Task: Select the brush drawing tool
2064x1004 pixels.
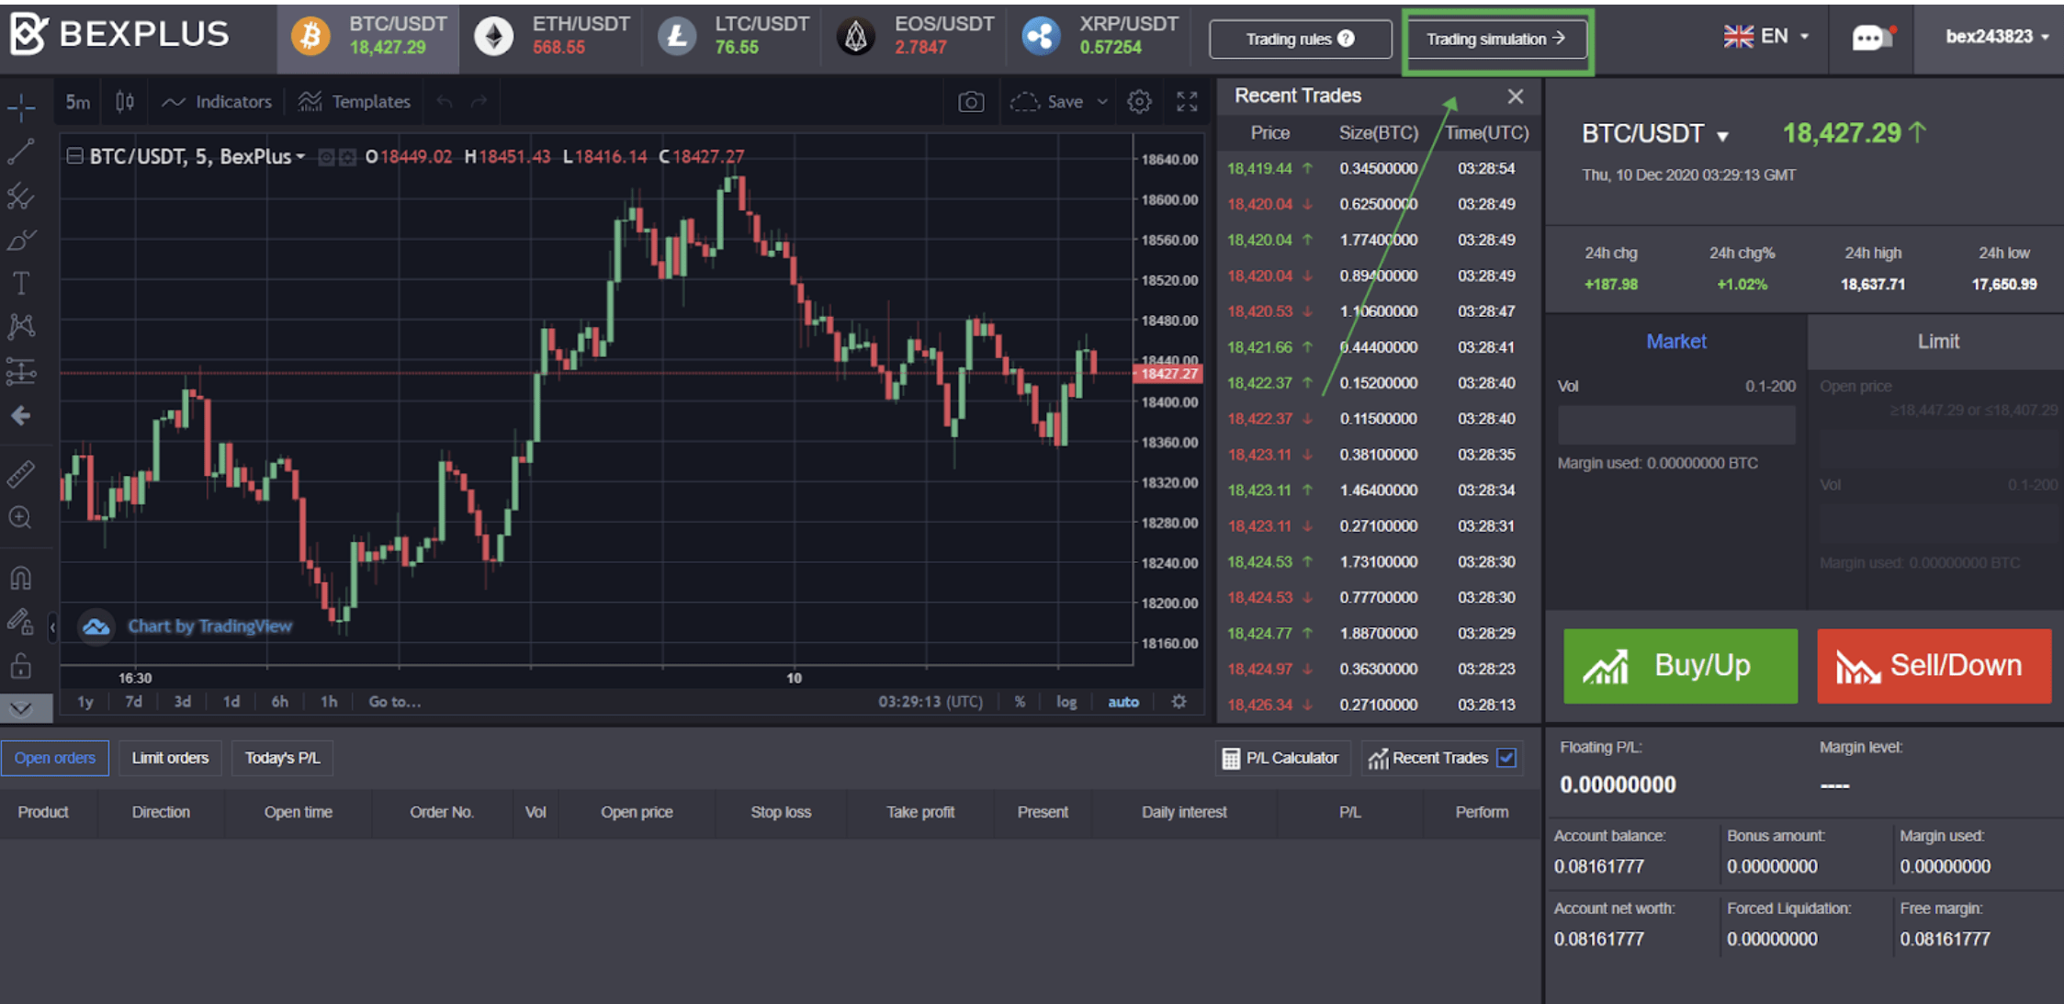Action: [x=21, y=240]
